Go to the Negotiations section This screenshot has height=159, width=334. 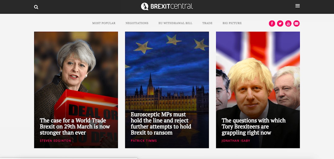137,23
